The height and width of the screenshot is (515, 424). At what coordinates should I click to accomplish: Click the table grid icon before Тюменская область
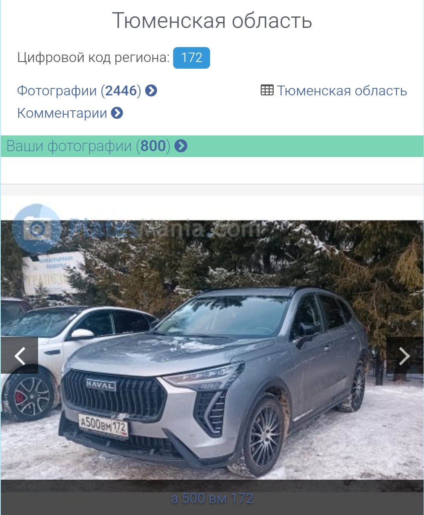pos(267,90)
